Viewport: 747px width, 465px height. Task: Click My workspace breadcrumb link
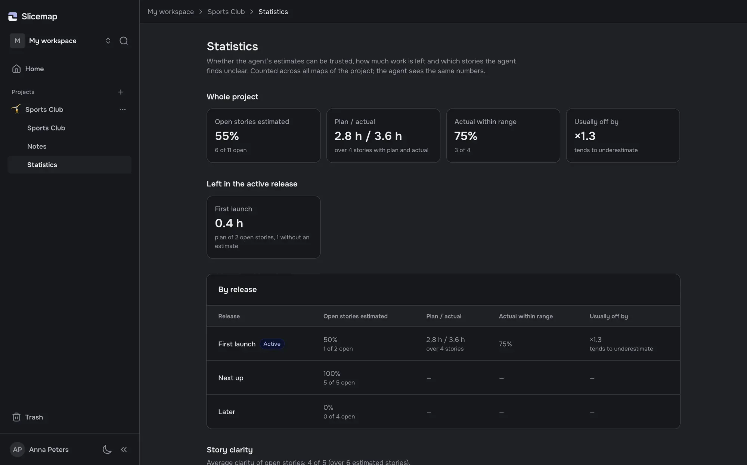(x=171, y=12)
